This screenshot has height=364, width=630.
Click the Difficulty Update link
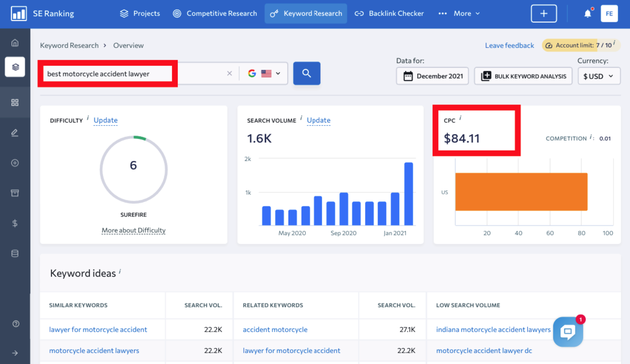[105, 120]
